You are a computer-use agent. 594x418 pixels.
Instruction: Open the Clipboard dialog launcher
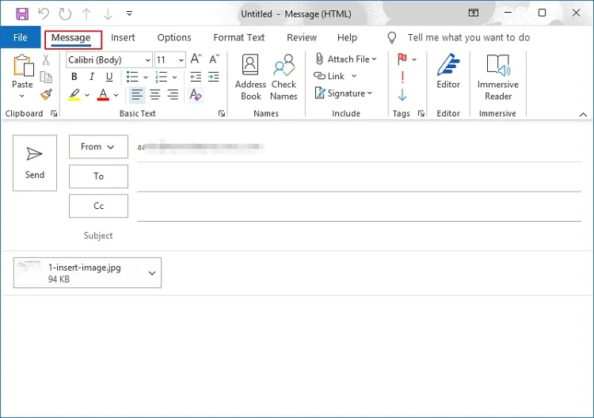coord(54,113)
